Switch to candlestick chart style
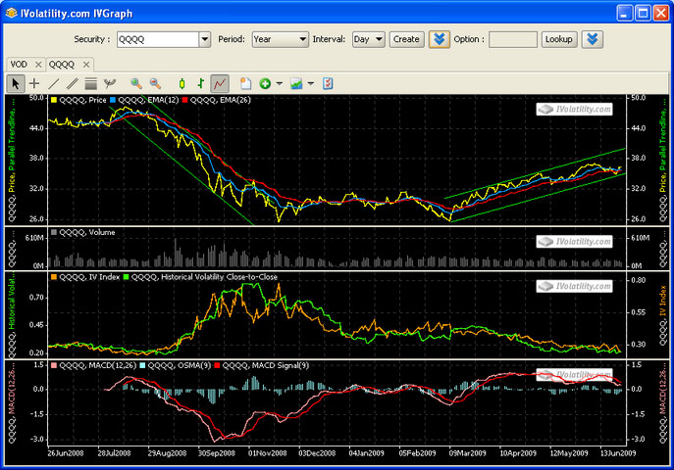Screen dimensions: 674x470 pos(181,83)
